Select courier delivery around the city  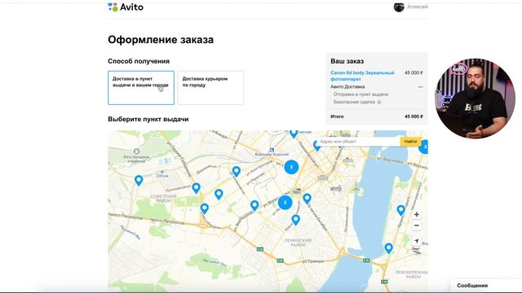click(210, 88)
